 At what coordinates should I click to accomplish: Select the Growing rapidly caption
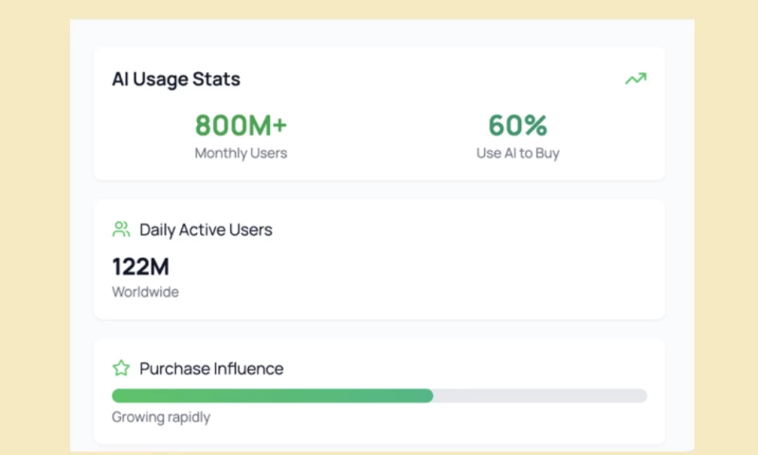[x=161, y=417]
